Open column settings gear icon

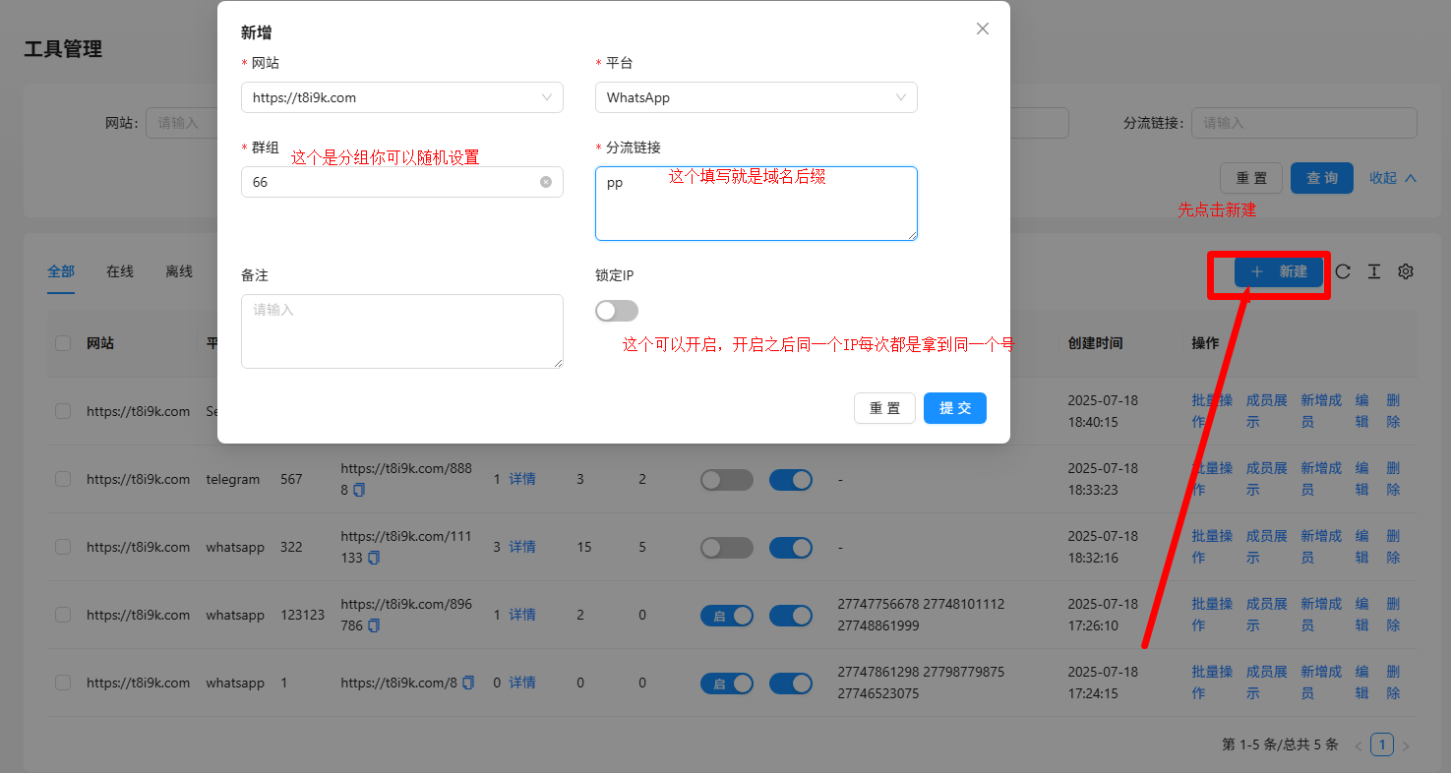coord(1406,271)
